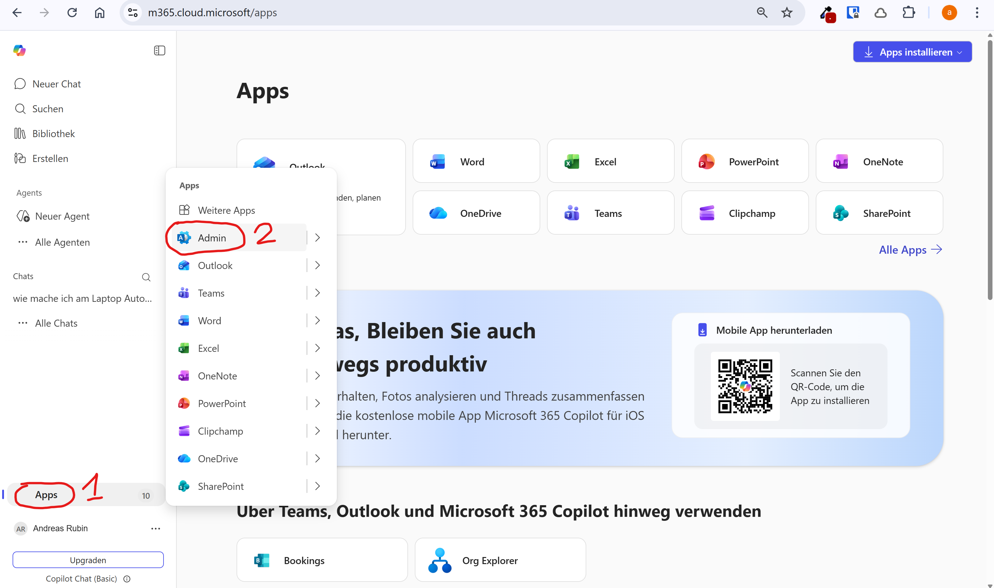Viewport: 994px width, 588px height.
Task: Open the browser extensions icon
Action: 909,12
